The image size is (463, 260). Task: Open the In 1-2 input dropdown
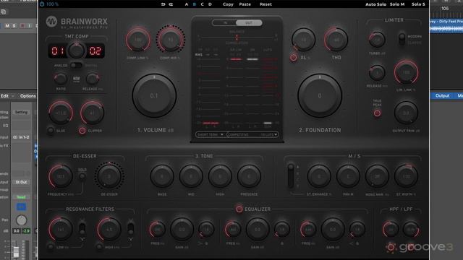tap(21, 137)
